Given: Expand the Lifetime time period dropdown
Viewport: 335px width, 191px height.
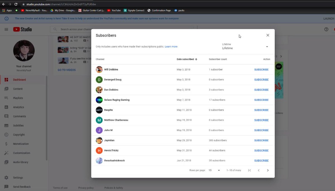Looking at the screenshot, I should tap(245, 46).
